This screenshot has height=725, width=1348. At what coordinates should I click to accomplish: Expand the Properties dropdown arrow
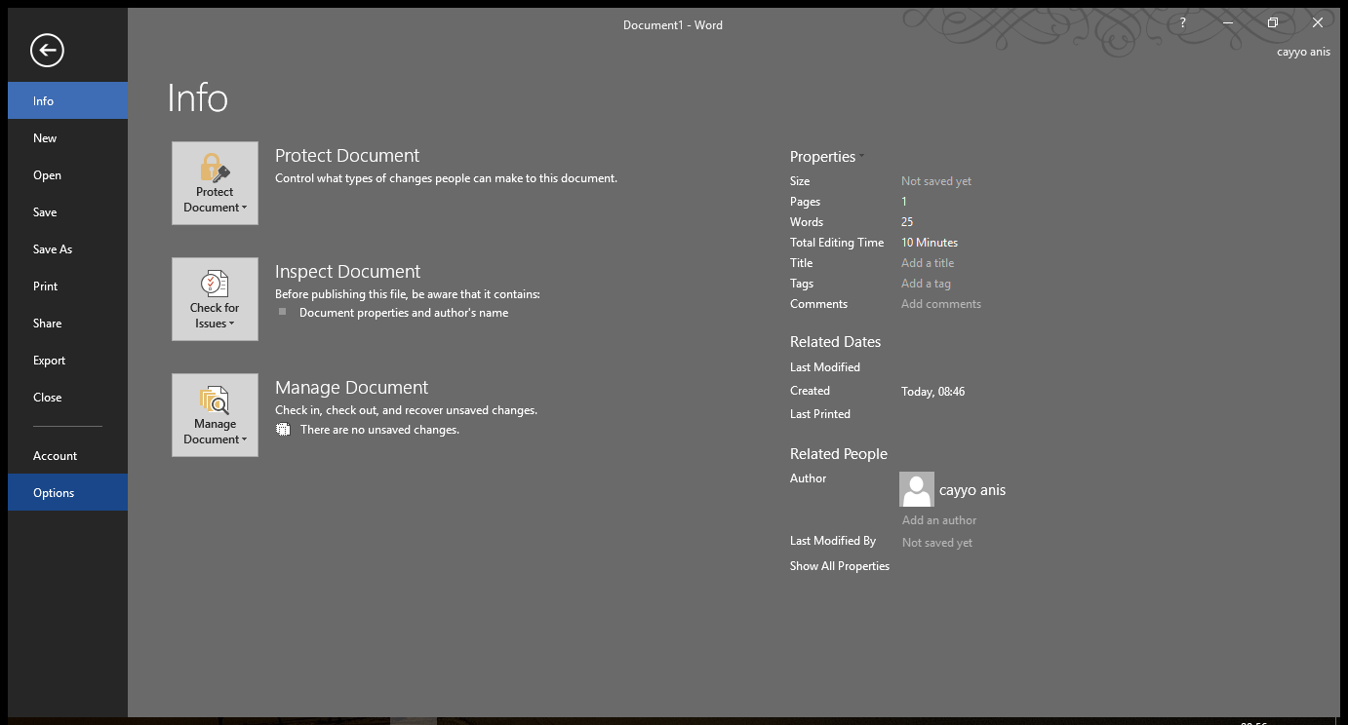pos(861,157)
